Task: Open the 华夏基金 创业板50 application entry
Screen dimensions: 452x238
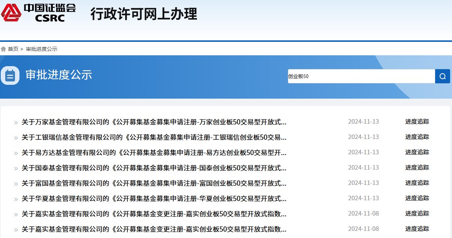Action: (x=154, y=198)
